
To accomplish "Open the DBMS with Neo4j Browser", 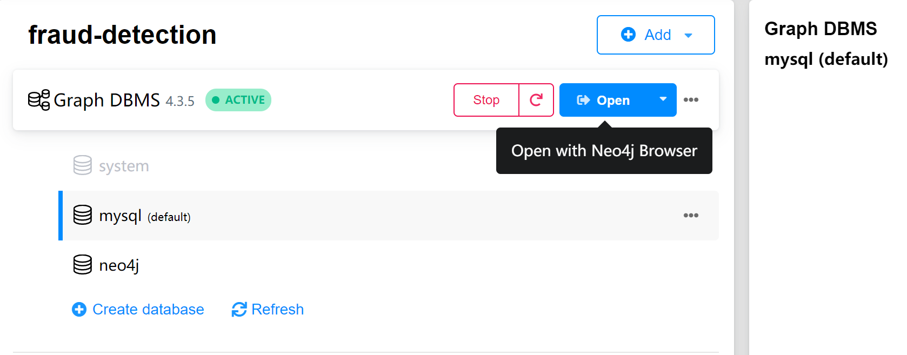I will [605, 100].
